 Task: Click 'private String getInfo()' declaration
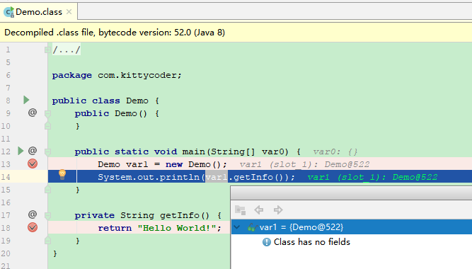tap(142, 215)
